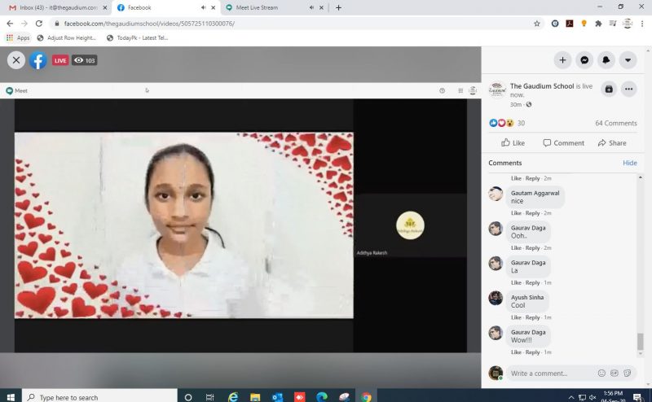This screenshot has height=402, width=652.
Task: Add a sticker to the comment
Action: [x=627, y=373]
